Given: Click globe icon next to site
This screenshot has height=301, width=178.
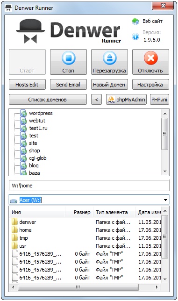Looking at the screenshot, I should point(23,143).
